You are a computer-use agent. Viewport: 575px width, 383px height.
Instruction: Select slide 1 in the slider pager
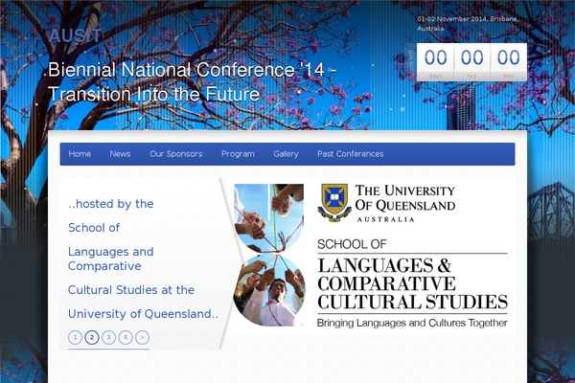pyautogui.click(x=75, y=337)
